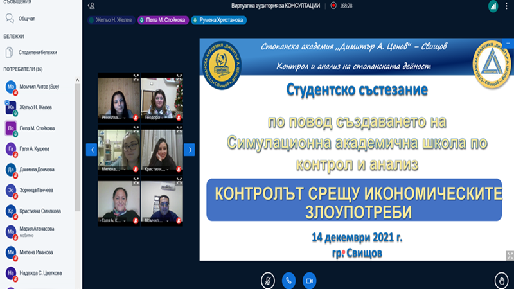This screenshot has height=289, width=514.
Task: Toggle the microphone mute button
Action: (x=268, y=281)
